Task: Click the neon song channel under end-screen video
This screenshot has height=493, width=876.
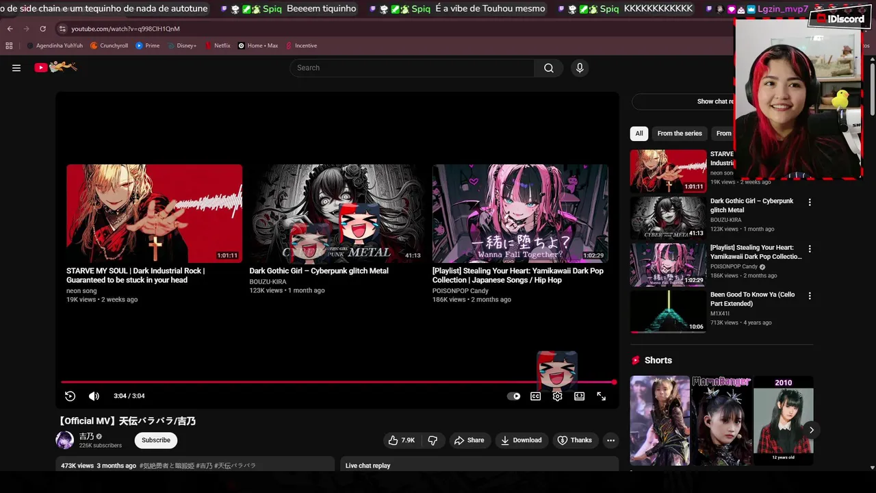Action: (81, 291)
